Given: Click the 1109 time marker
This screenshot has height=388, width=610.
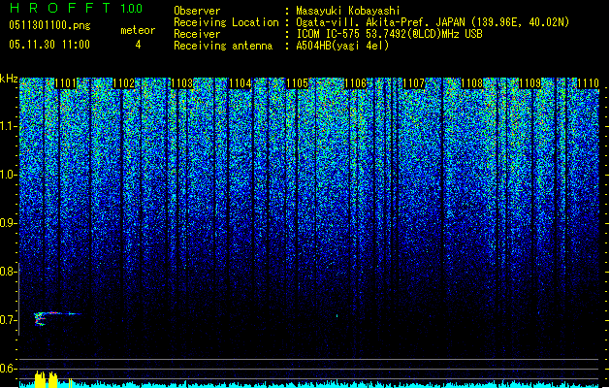Looking at the screenshot, I should point(530,83).
